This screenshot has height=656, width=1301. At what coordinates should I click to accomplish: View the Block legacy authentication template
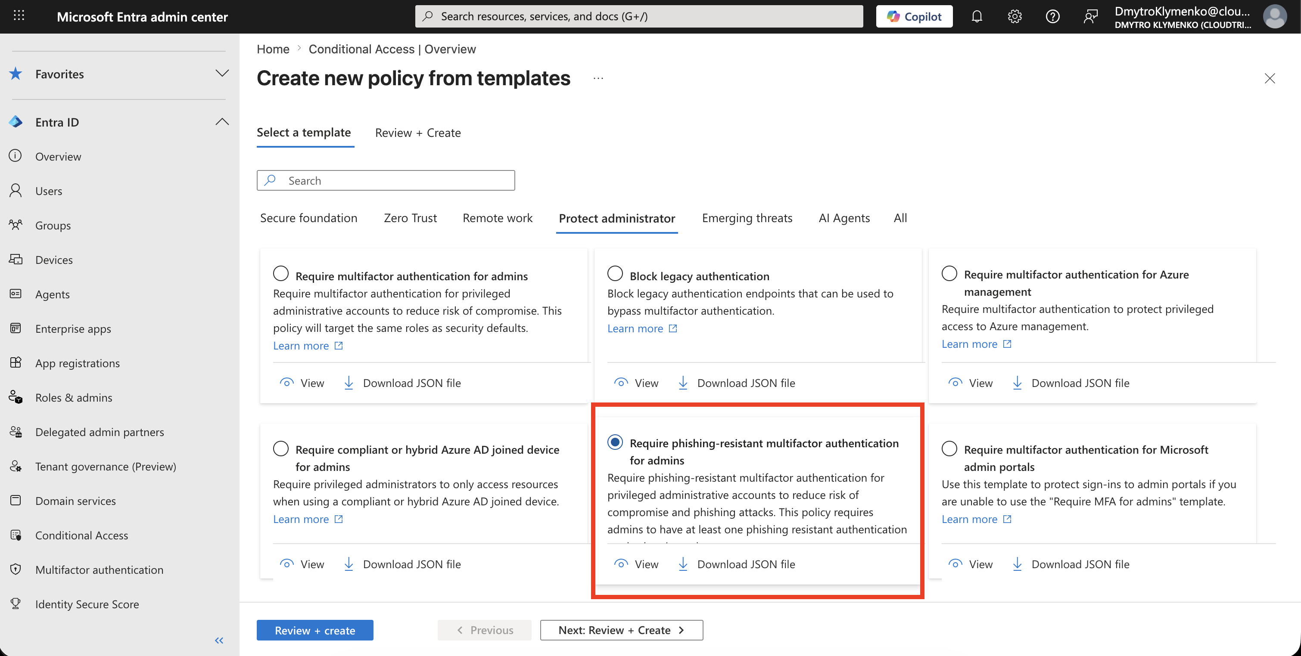pos(636,383)
